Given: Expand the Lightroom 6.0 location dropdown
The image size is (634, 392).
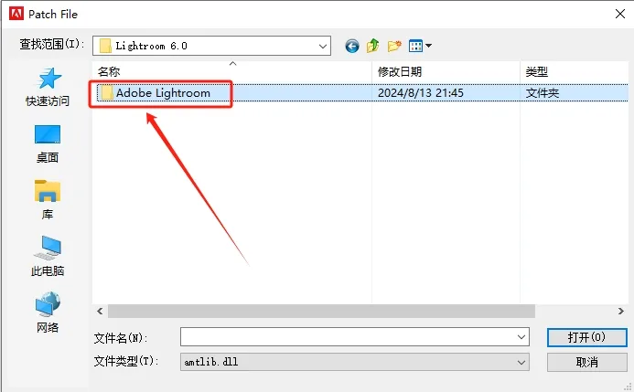Looking at the screenshot, I should (323, 46).
